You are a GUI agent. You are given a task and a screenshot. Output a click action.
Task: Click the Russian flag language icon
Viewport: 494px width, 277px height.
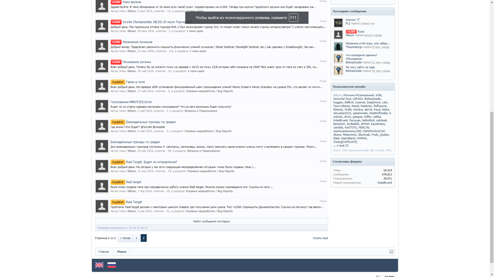point(111,265)
